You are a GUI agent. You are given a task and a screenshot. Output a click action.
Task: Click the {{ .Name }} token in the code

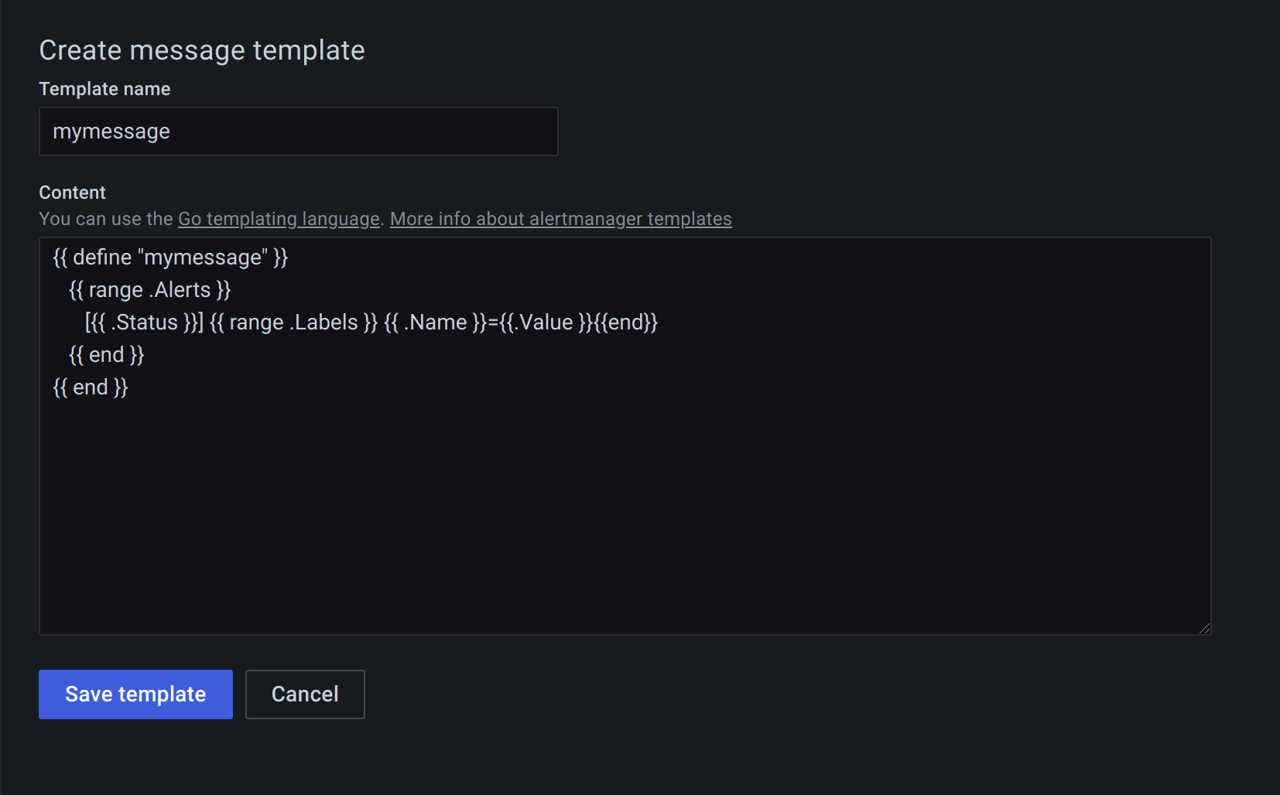[x=430, y=322]
